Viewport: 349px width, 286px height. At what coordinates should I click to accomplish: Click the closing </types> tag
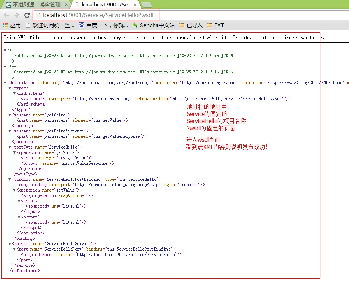pyautogui.click(x=21, y=110)
